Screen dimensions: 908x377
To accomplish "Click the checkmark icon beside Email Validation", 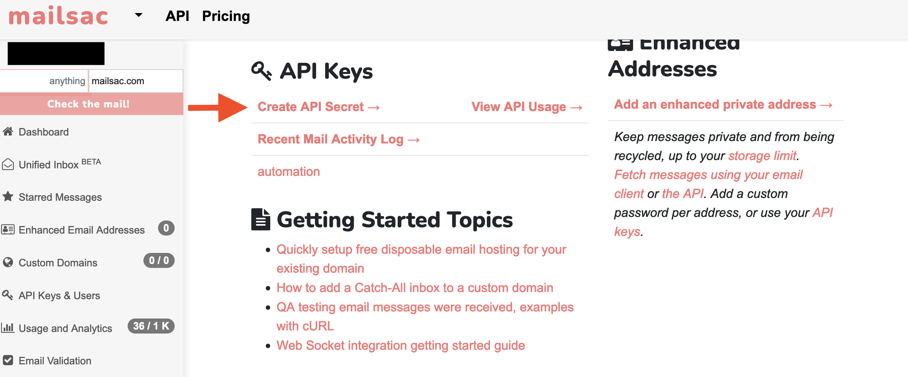I will click(8, 360).
